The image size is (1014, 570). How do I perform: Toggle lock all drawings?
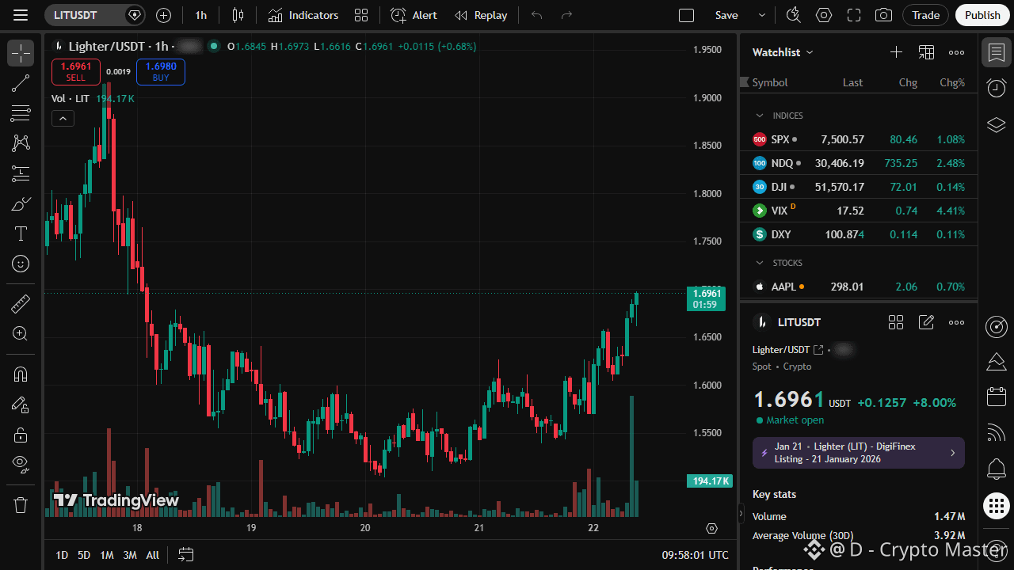[21, 434]
